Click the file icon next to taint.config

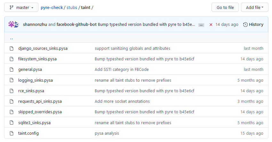[x=12, y=133]
